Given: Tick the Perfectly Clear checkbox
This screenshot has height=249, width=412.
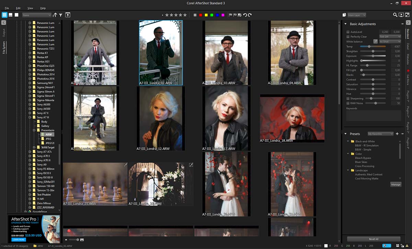Looking at the screenshot, I should (348, 37).
